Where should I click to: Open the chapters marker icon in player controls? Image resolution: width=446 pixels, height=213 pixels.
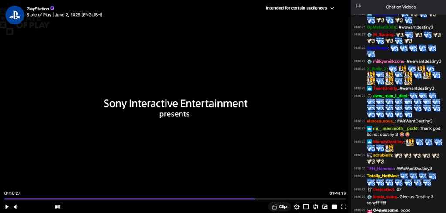point(57,207)
